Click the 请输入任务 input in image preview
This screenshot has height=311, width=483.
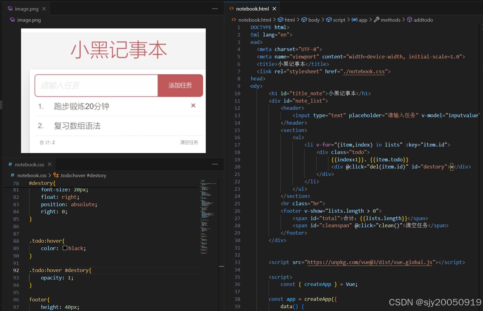(96, 85)
